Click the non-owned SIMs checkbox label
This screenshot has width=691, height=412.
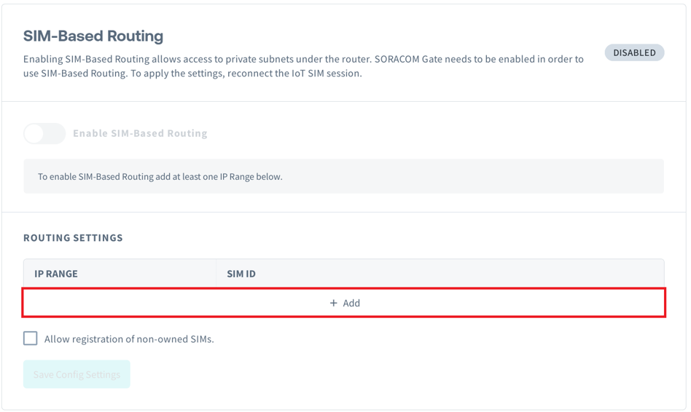(129, 338)
